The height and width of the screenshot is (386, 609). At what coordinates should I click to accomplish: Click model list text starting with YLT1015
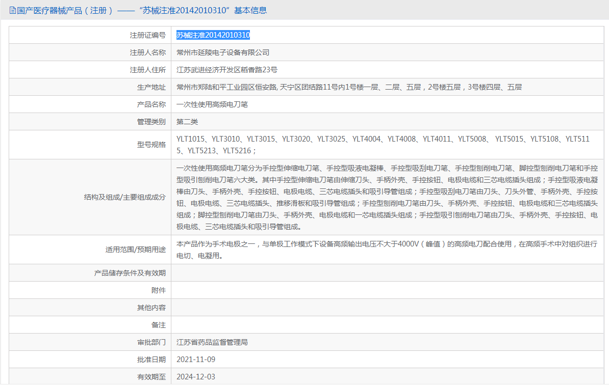383,145
